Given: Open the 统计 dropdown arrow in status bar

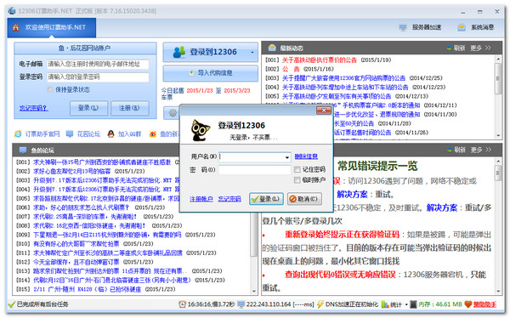Looking at the screenshot, I should [406, 304].
